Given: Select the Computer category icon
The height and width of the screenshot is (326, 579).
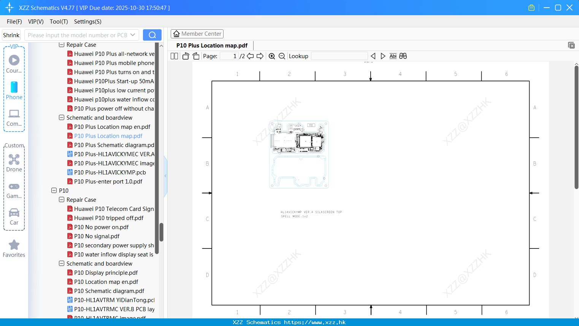Looking at the screenshot, I should 14,117.
